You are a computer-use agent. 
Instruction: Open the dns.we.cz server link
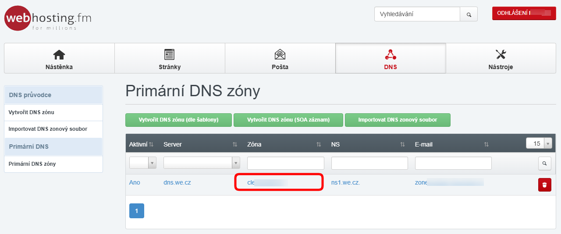(177, 182)
